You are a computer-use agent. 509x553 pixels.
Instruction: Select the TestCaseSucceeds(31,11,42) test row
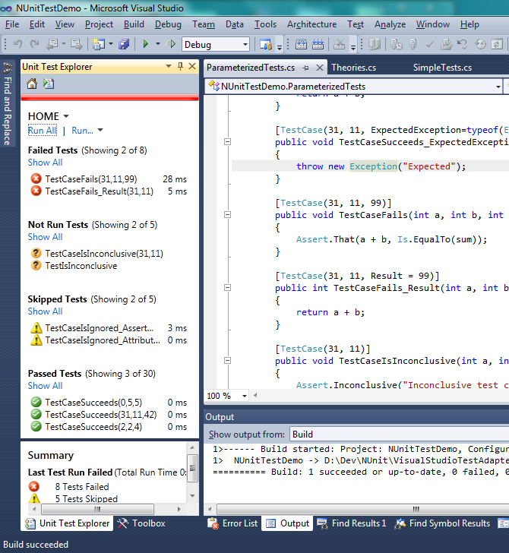click(108, 415)
